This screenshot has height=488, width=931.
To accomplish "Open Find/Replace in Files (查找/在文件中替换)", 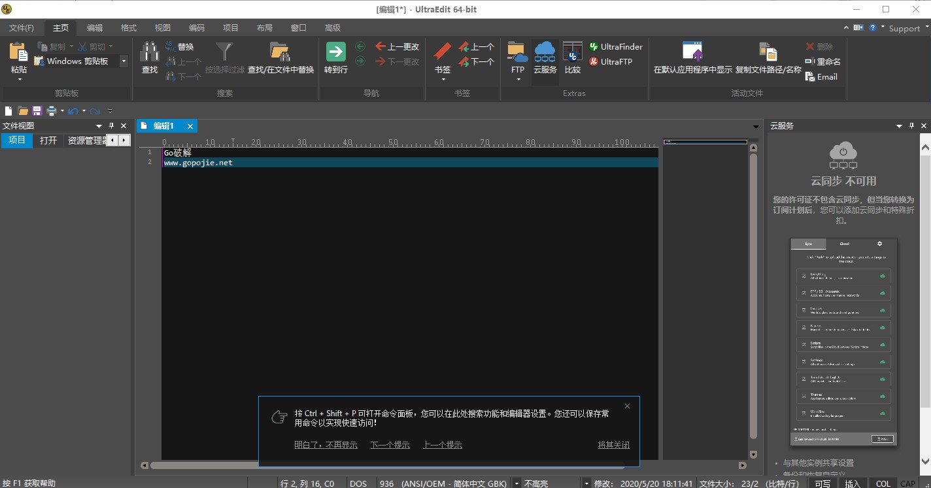I will [280, 58].
